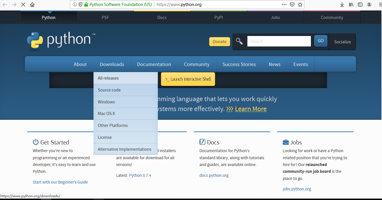This screenshot has width=382, height=200.
Task: Open the Community navigation menu item
Action: tap(197, 64)
